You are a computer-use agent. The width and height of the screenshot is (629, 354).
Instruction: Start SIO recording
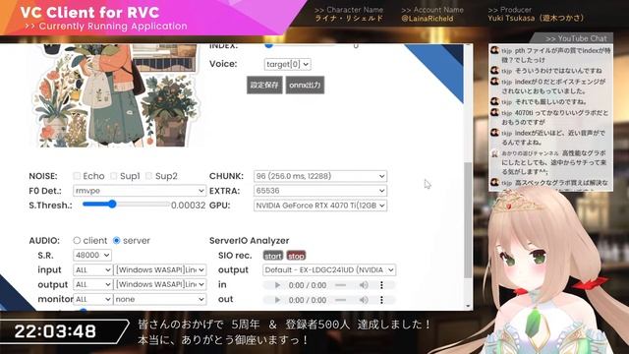[273, 256]
